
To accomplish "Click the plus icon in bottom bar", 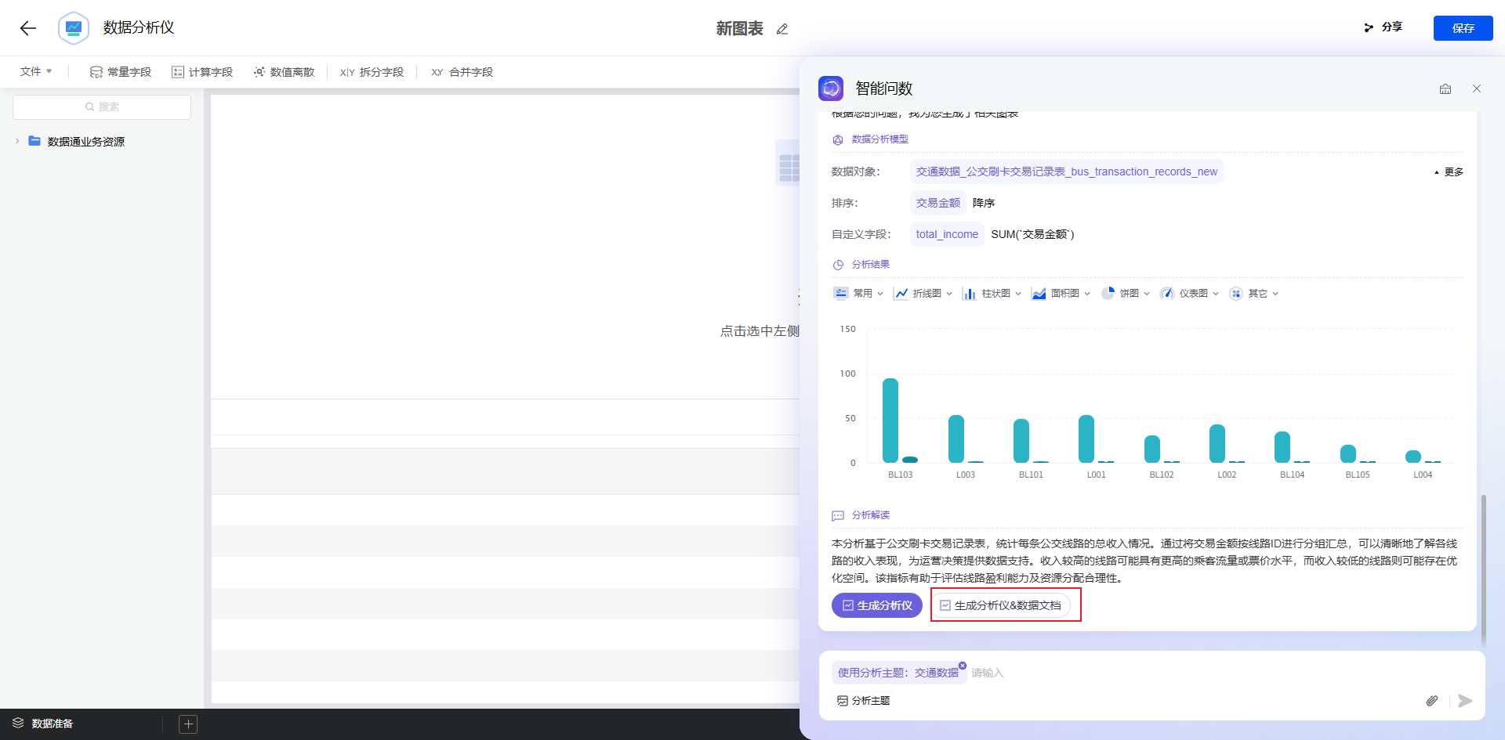I will 188,724.
